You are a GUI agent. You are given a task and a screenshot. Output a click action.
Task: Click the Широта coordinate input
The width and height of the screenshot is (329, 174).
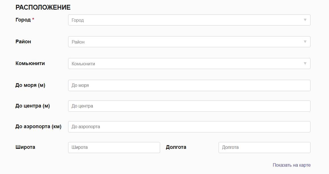tap(114, 147)
